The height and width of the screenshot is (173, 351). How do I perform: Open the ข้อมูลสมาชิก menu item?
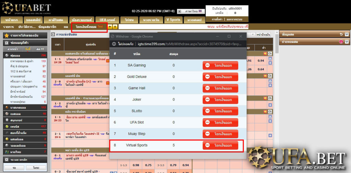pos(47,27)
